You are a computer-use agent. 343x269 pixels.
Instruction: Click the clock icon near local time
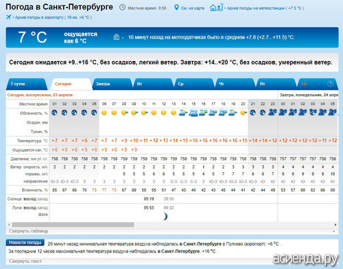[123, 8]
